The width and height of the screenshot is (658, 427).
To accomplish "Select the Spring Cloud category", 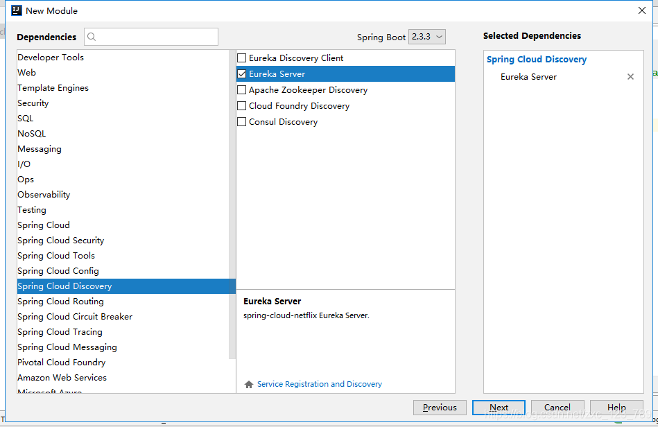I will tap(123, 225).
